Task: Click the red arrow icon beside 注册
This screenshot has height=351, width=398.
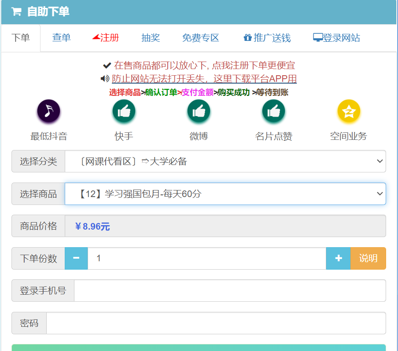Action: (96, 37)
